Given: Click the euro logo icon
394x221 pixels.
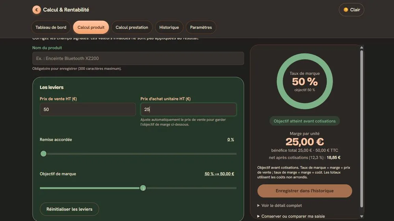Looking at the screenshot, I should (36, 10).
